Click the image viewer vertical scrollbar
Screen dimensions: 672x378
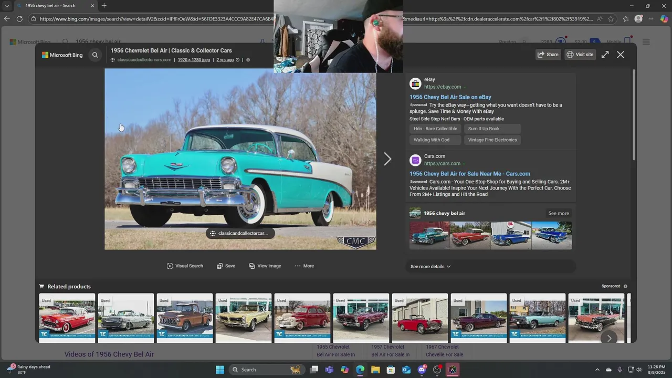pyautogui.click(x=634, y=114)
